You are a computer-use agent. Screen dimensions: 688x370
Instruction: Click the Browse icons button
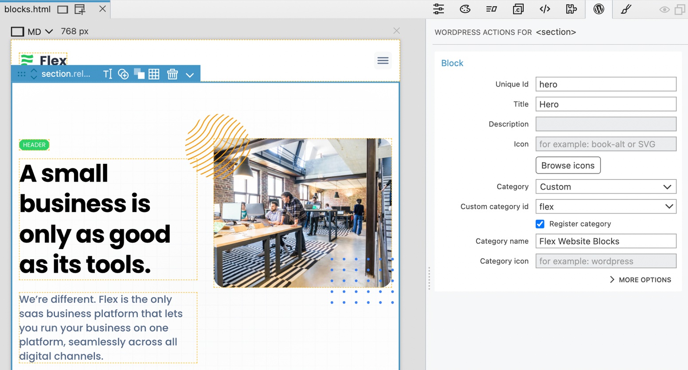click(x=568, y=165)
